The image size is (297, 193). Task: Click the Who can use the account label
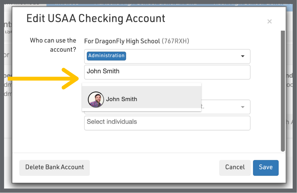click(x=53, y=45)
